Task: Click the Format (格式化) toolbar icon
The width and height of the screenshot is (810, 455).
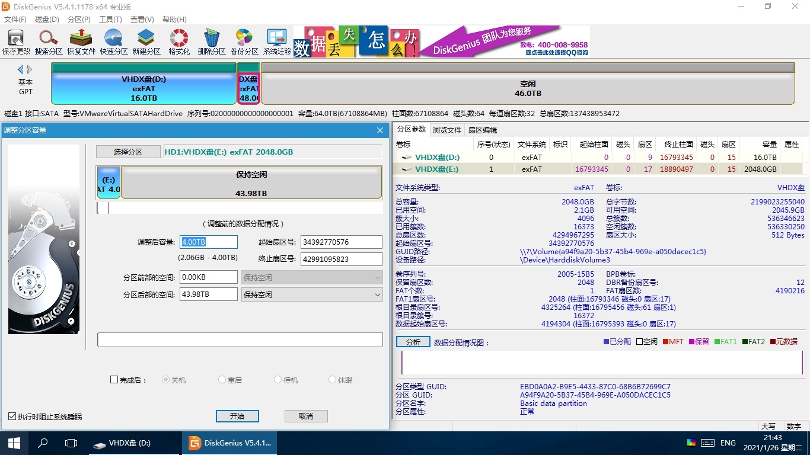Action: 179,41
